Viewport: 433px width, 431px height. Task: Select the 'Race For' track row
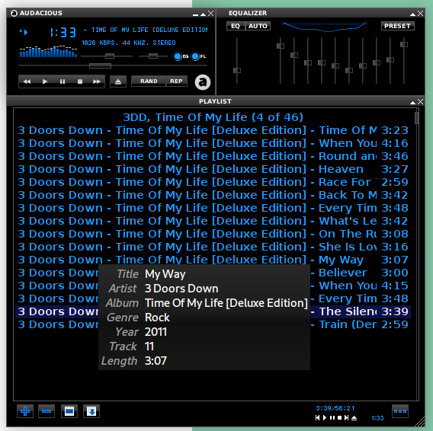point(213,182)
